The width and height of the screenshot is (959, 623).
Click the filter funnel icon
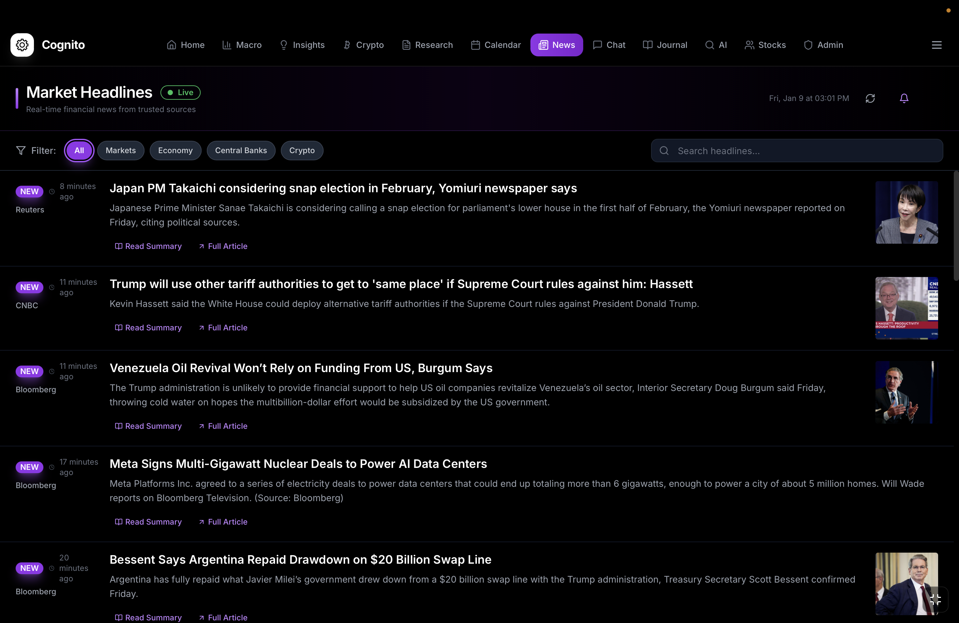[x=21, y=150]
